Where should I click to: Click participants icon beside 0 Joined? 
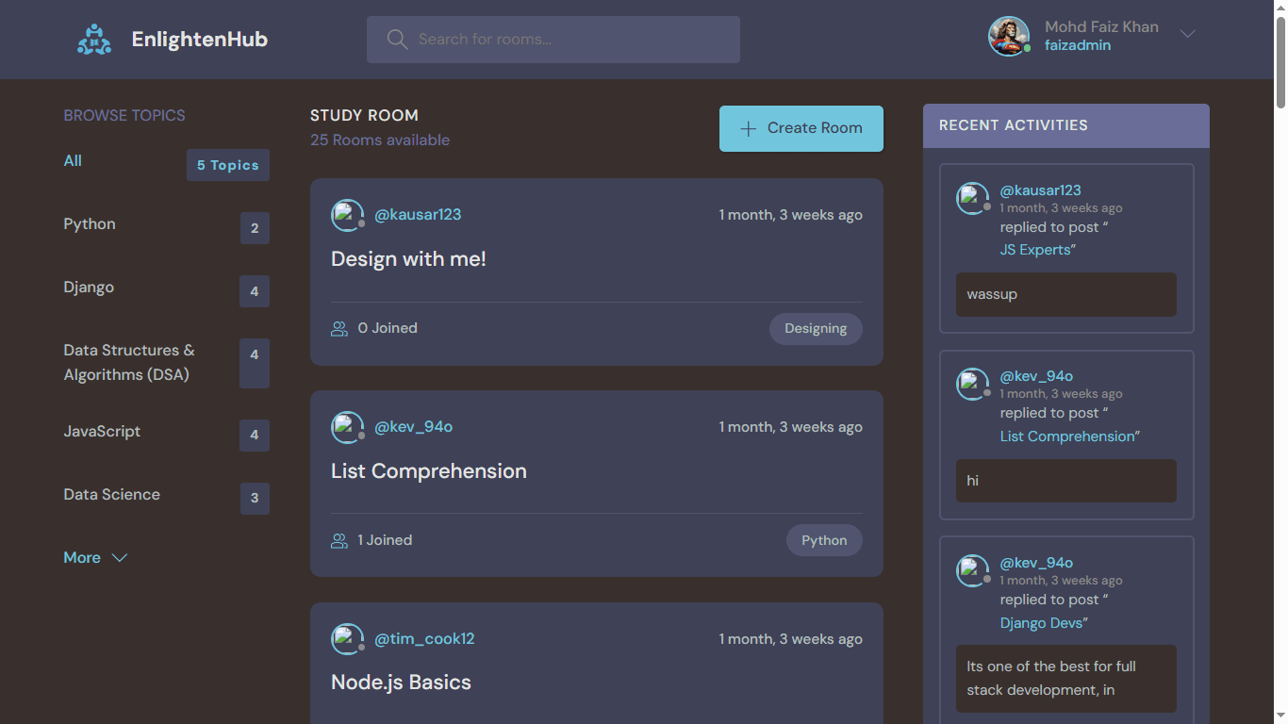(339, 329)
